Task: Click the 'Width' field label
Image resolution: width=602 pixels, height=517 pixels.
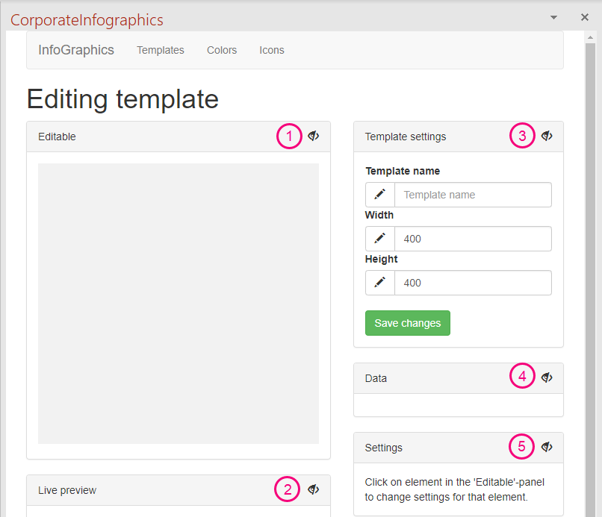Action: tap(379, 215)
